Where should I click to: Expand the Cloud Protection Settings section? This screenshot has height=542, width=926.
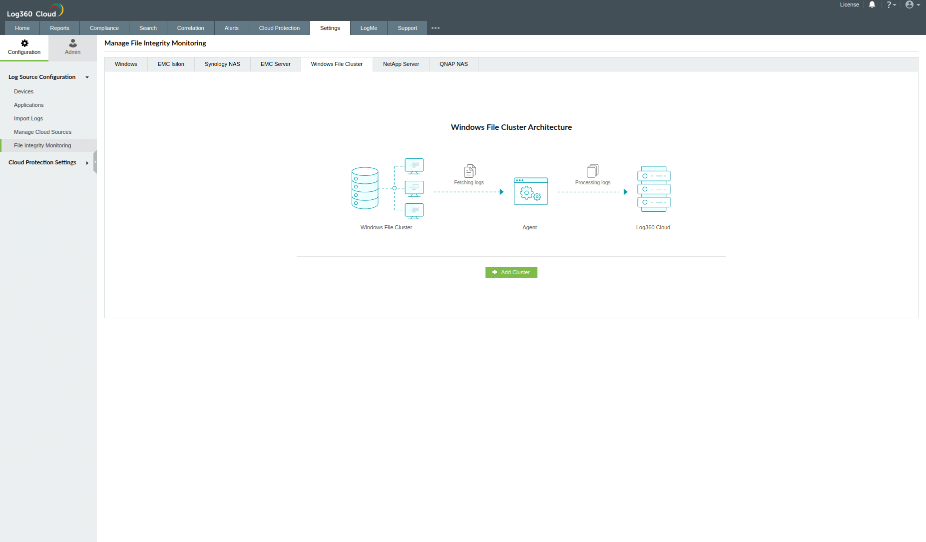coord(87,162)
